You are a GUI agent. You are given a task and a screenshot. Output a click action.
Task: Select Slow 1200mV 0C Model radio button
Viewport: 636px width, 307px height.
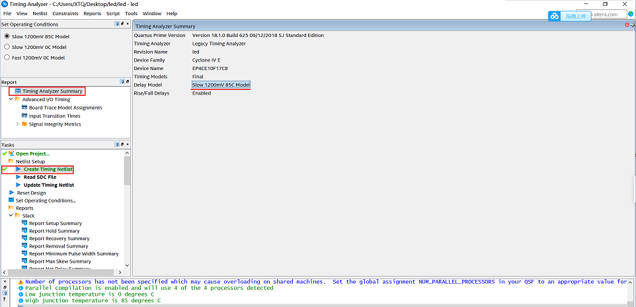pyautogui.click(x=7, y=47)
